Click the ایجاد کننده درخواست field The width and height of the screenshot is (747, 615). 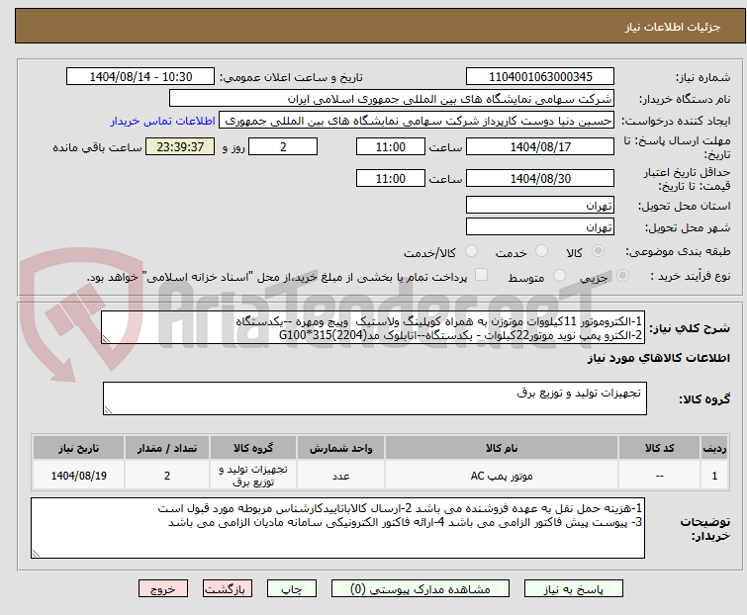click(x=417, y=121)
